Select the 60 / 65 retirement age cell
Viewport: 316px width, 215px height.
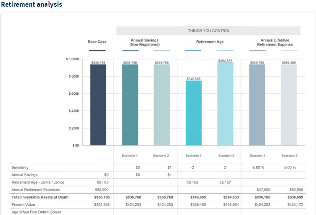102,182
